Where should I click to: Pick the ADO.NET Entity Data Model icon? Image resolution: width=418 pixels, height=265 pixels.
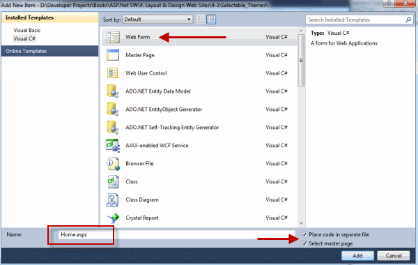click(x=113, y=91)
